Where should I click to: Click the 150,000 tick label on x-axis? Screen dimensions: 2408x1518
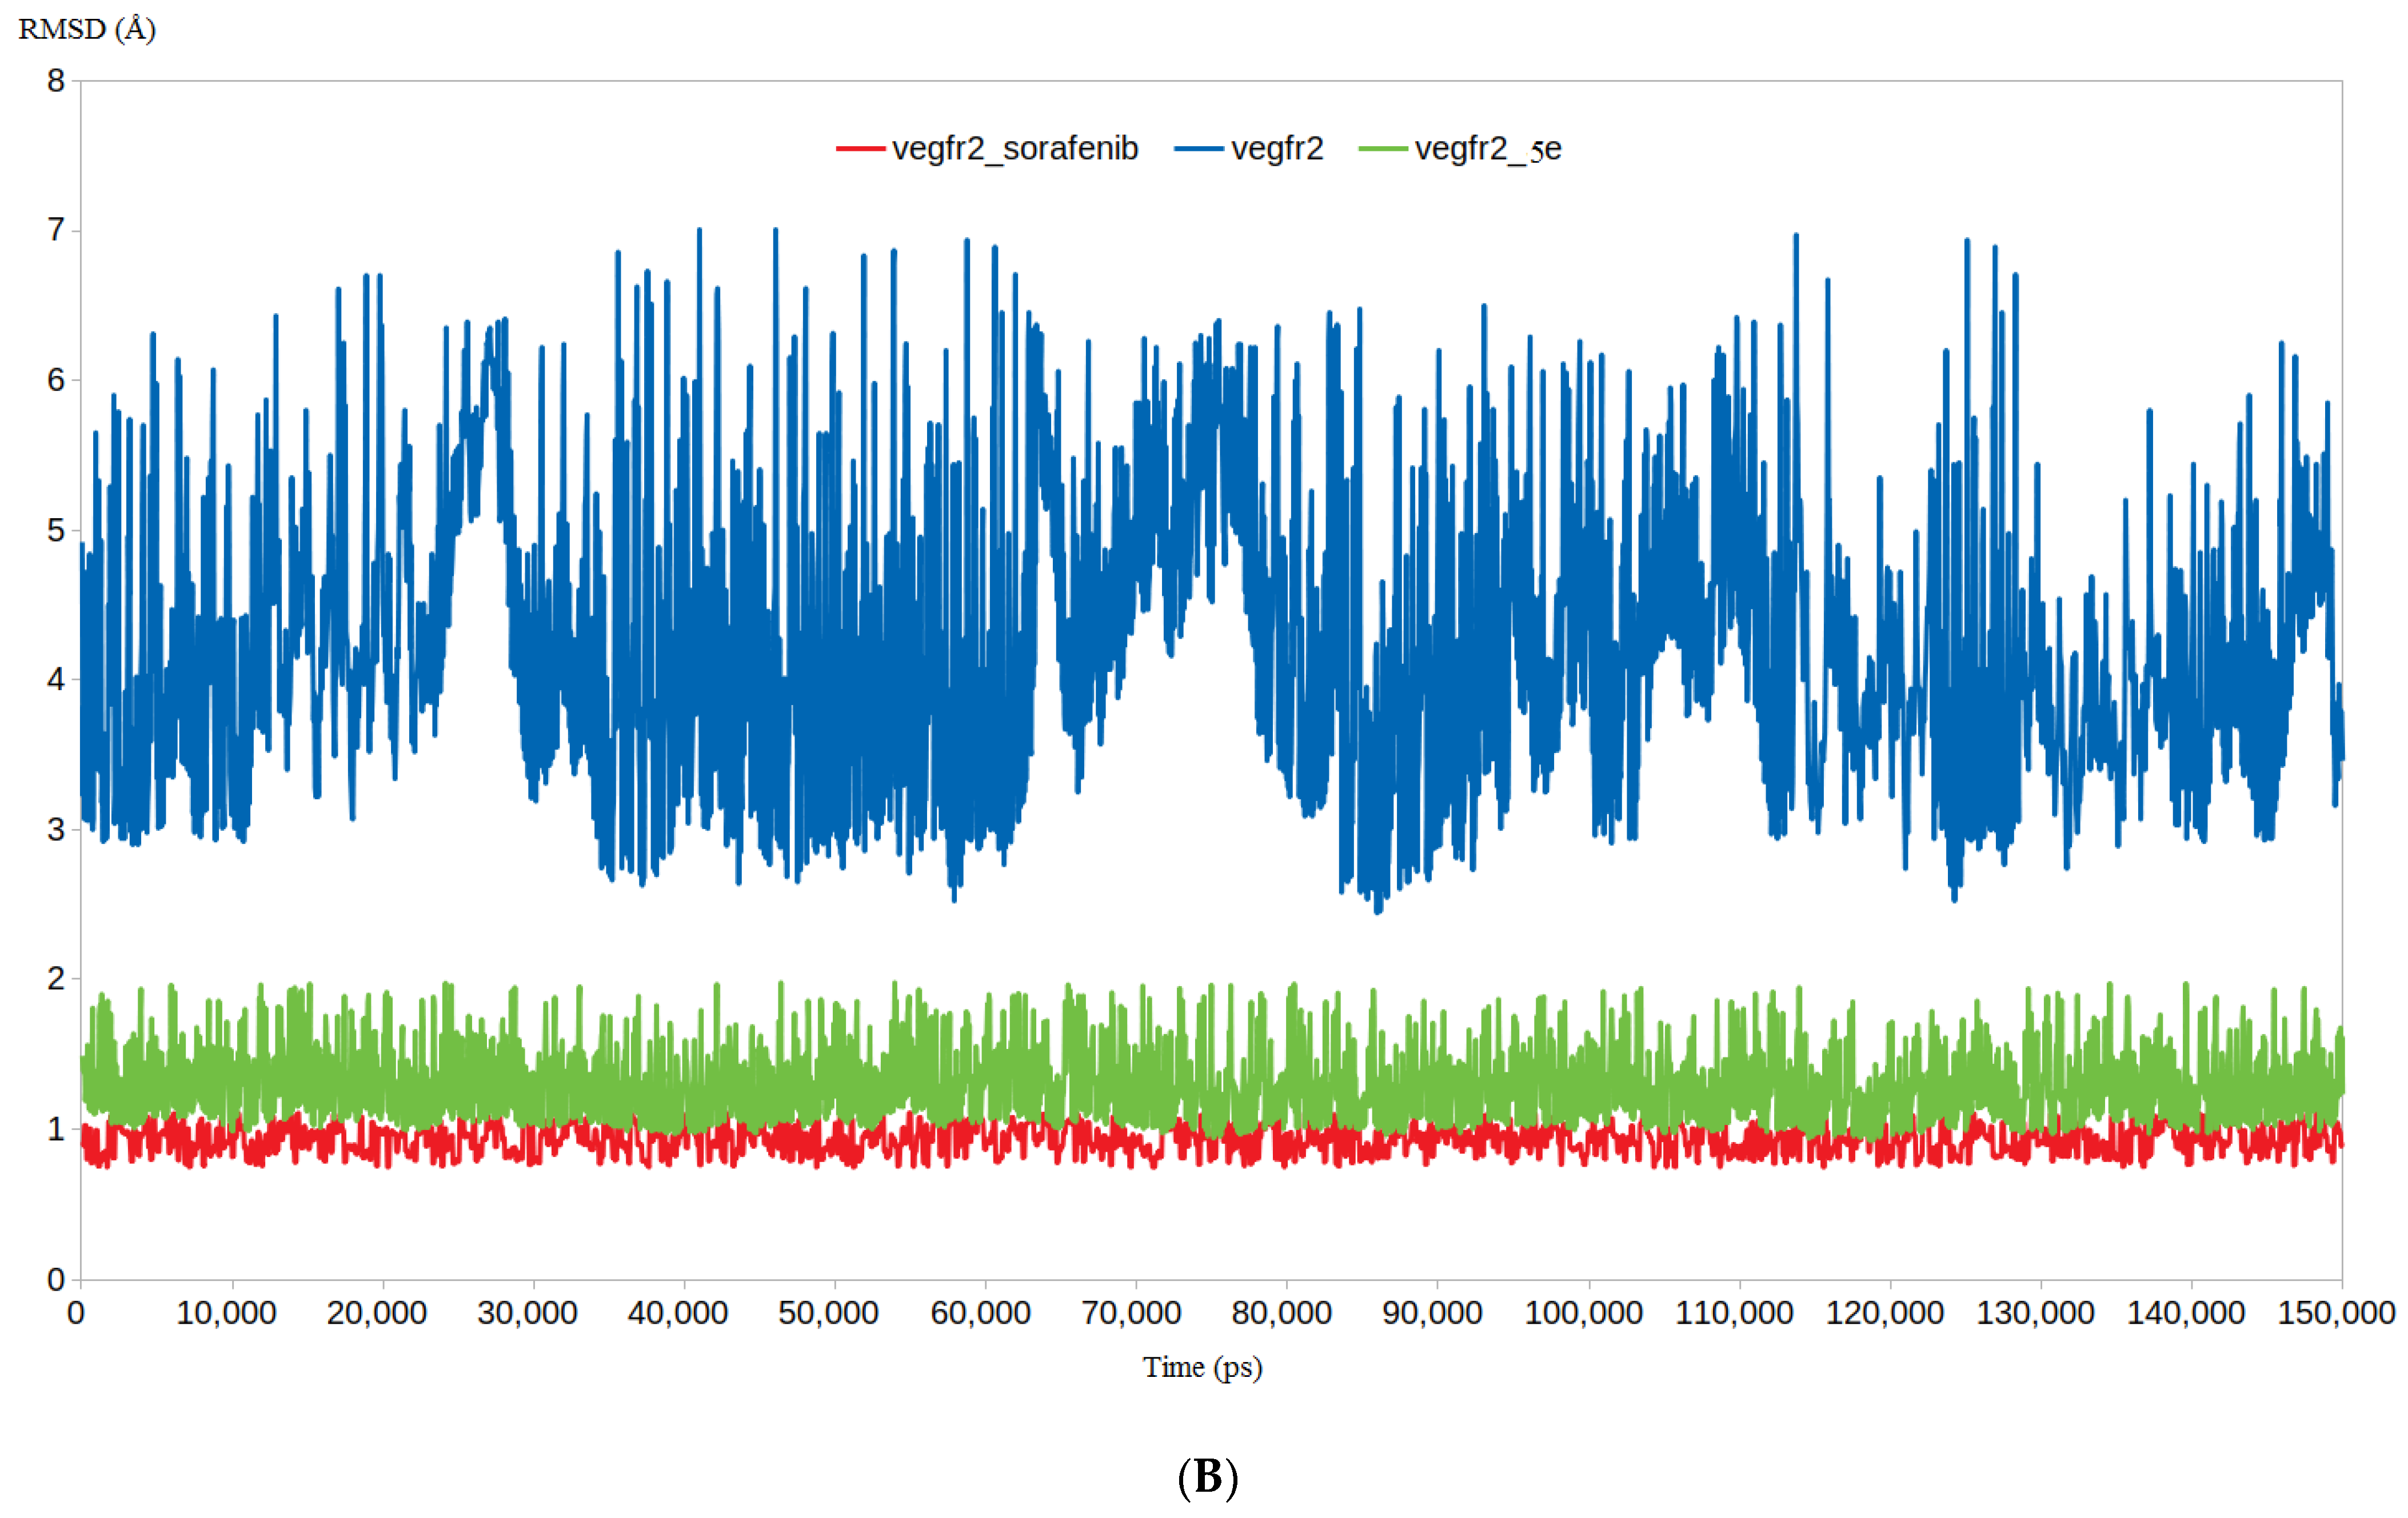coord(2336,1313)
